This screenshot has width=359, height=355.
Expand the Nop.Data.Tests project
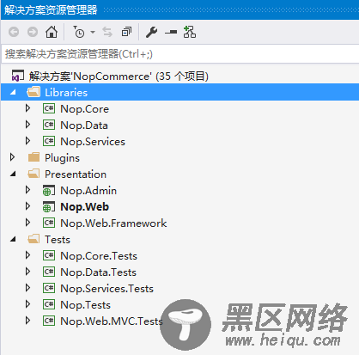point(27,272)
